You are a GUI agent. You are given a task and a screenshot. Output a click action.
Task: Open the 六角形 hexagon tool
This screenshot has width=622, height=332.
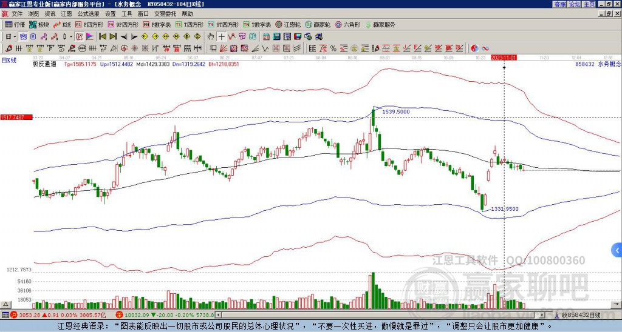348,24
